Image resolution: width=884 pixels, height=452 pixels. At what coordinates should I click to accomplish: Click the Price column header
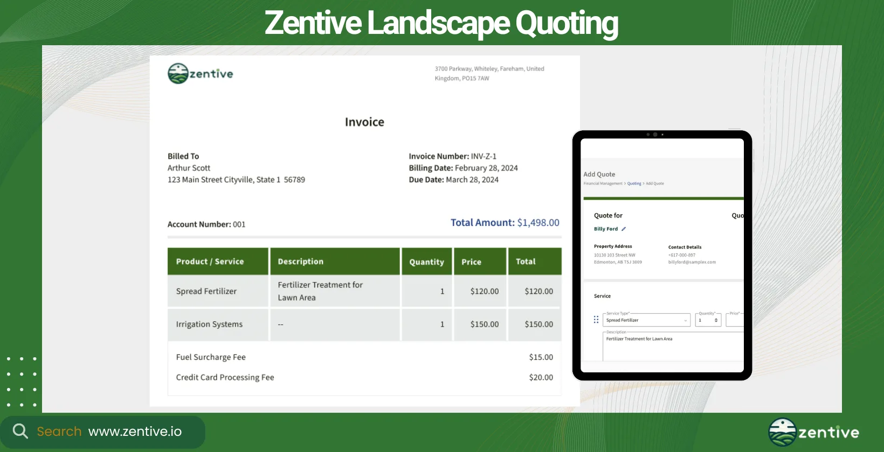(480, 262)
